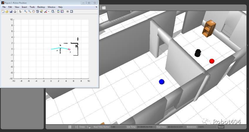Minimize the Robot Position figure window

(x=83, y=3)
